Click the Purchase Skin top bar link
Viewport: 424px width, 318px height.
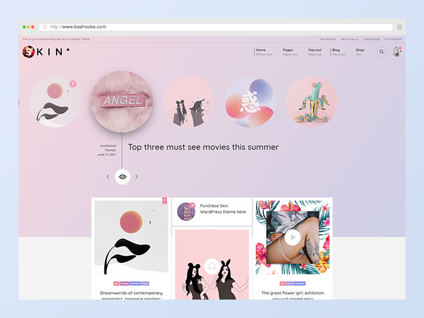393,39
